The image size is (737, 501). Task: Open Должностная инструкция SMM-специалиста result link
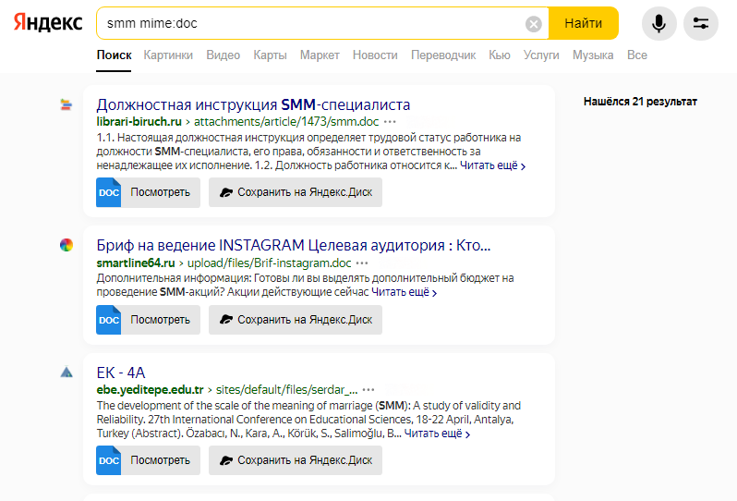click(253, 104)
